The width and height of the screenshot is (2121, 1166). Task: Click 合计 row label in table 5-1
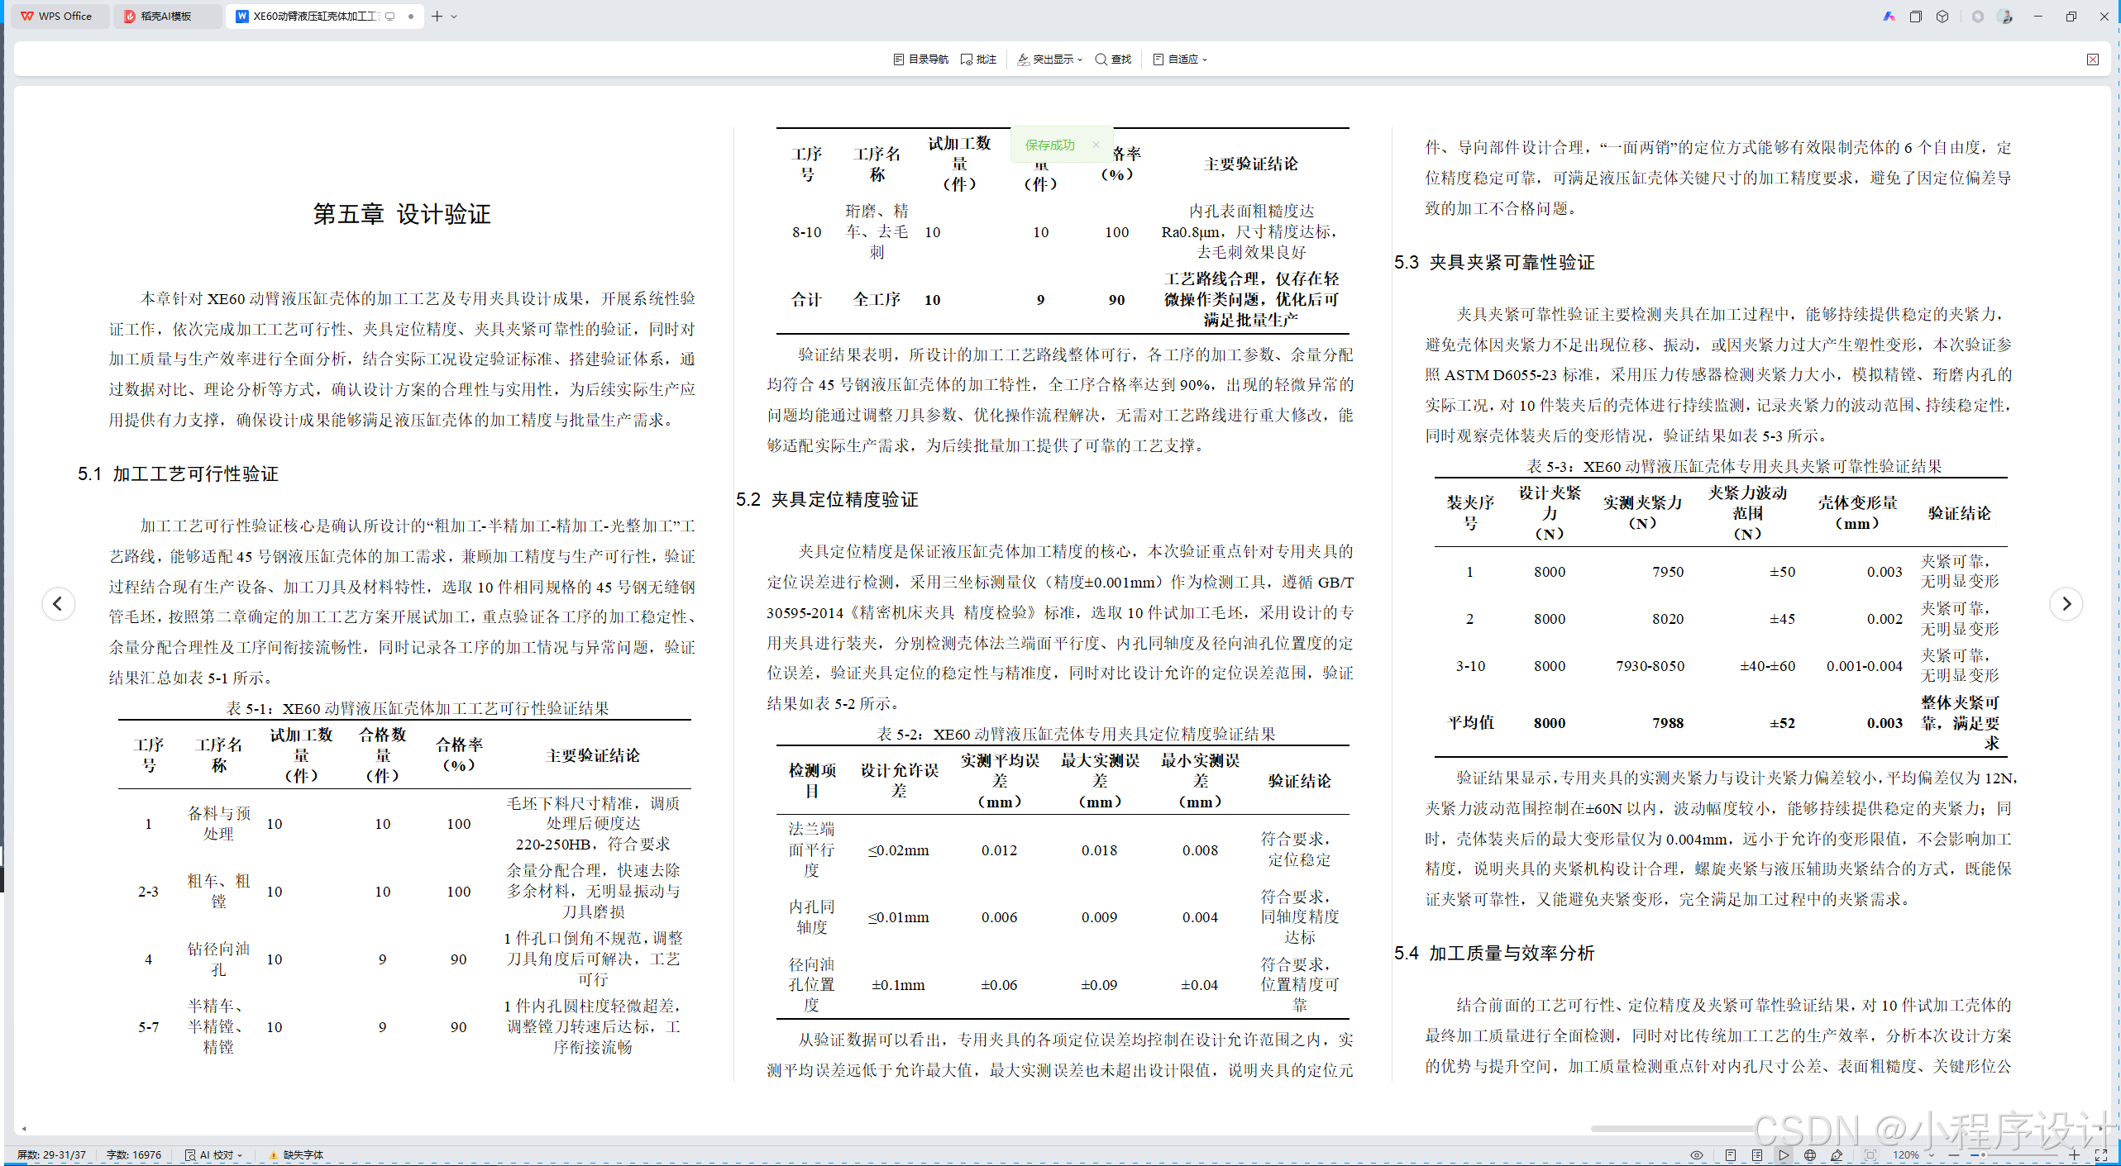tap(806, 299)
